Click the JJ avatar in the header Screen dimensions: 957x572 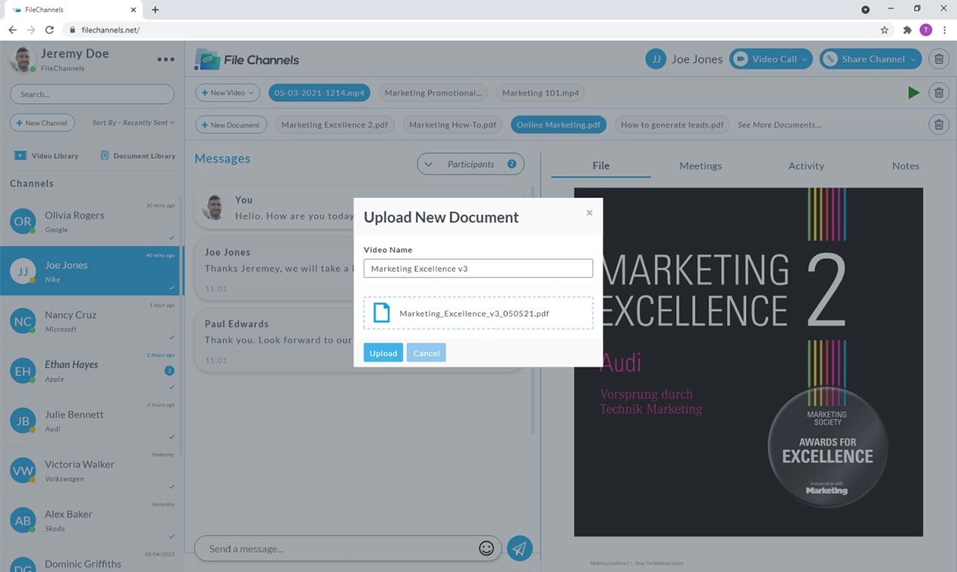pyautogui.click(x=656, y=59)
